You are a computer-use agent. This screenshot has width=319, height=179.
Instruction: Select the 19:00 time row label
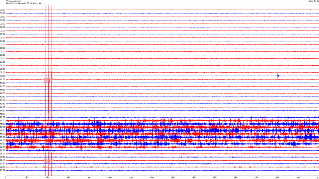2,141
